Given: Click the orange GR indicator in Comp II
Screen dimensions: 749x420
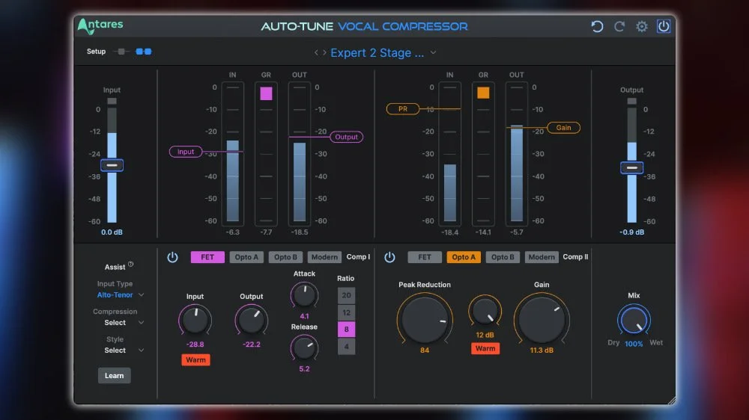Looking at the screenshot, I should pyautogui.click(x=483, y=93).
